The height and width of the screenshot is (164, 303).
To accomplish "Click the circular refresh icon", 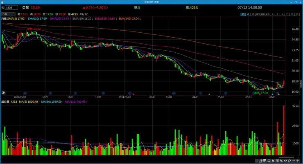I will (289, 161).
